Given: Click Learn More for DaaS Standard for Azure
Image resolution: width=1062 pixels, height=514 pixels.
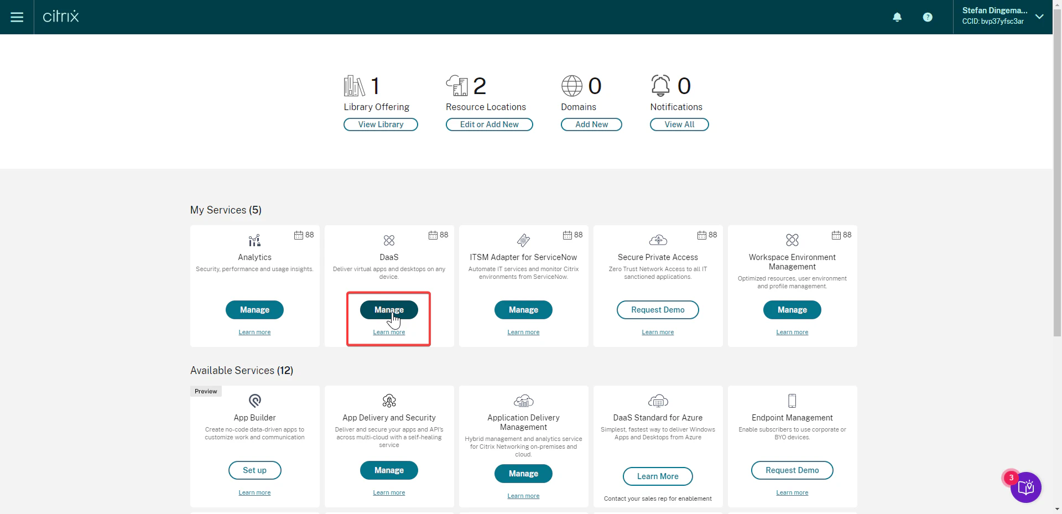Looking at the screenshot, I should click(x=658, y=476).
